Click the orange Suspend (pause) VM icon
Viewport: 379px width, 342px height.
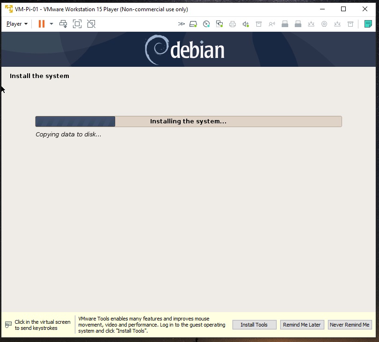click(42, 24)
